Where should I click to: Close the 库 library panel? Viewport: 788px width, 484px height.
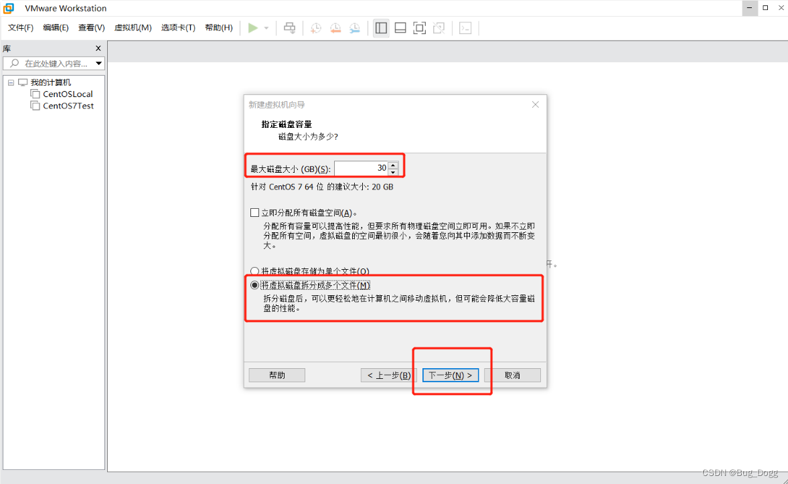coord(98,48)
